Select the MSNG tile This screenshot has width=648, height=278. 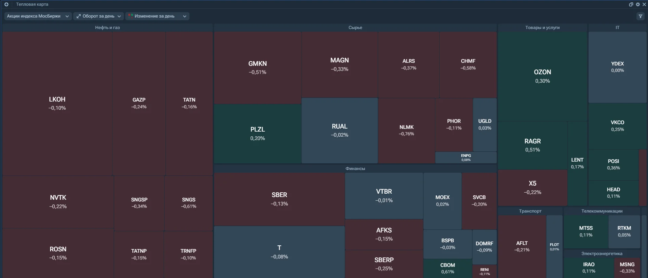[x=627, y=268]
